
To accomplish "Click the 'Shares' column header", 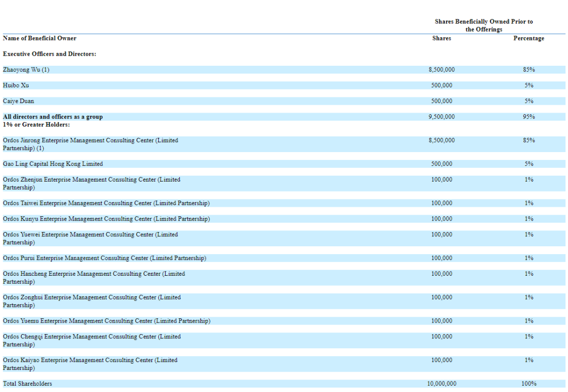I will pyautogui.click(x=442, y=38).
